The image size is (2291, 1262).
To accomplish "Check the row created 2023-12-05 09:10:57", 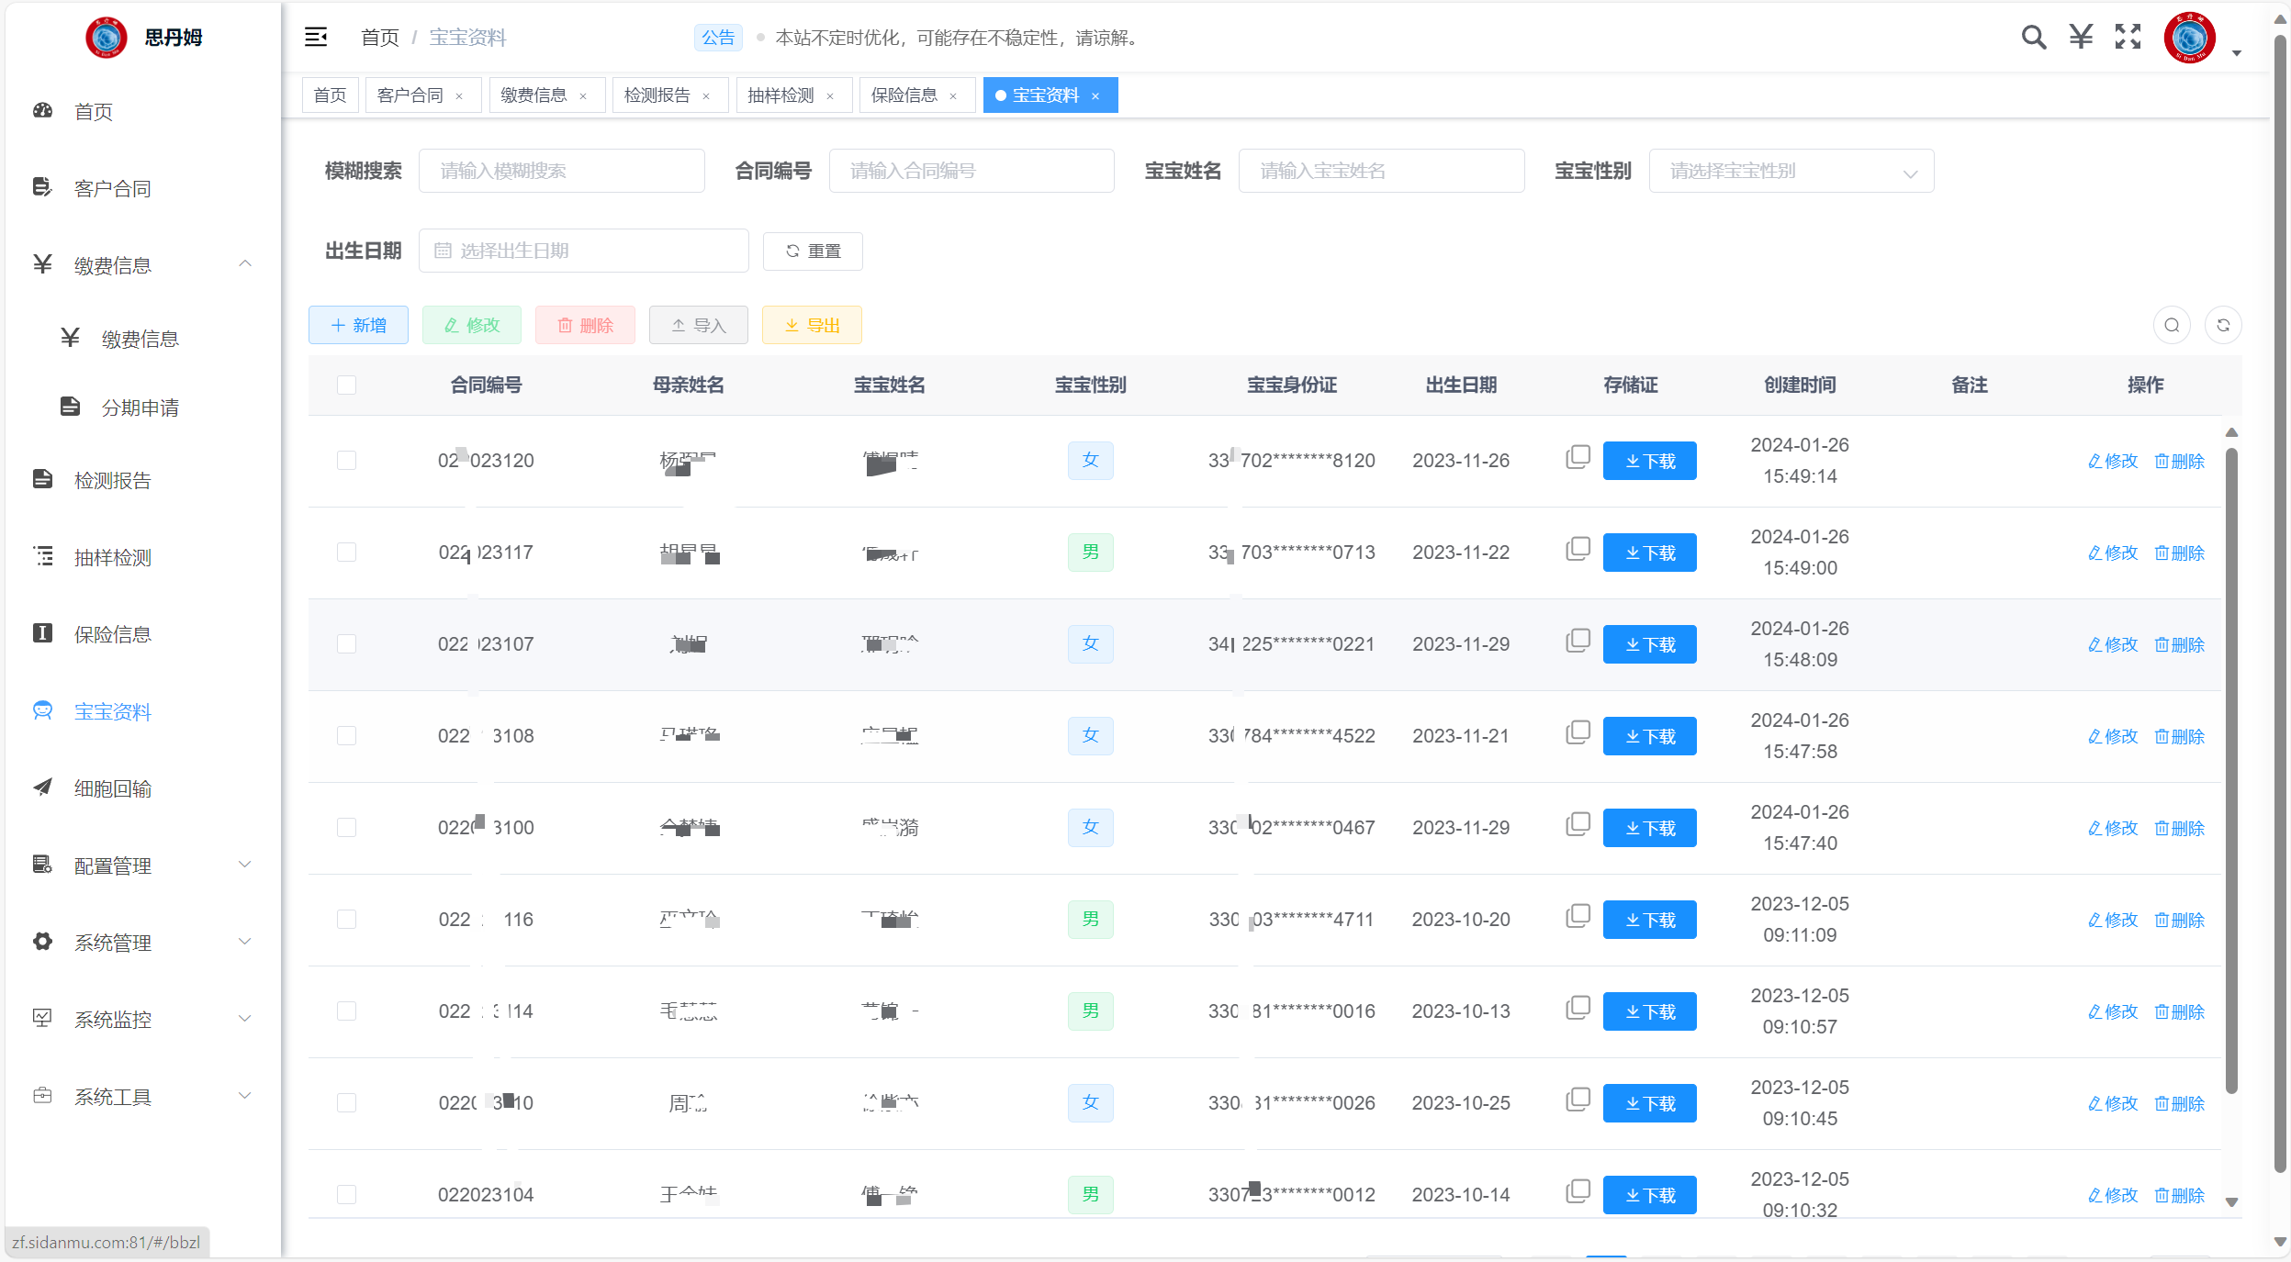I will tap(346, 1011).
